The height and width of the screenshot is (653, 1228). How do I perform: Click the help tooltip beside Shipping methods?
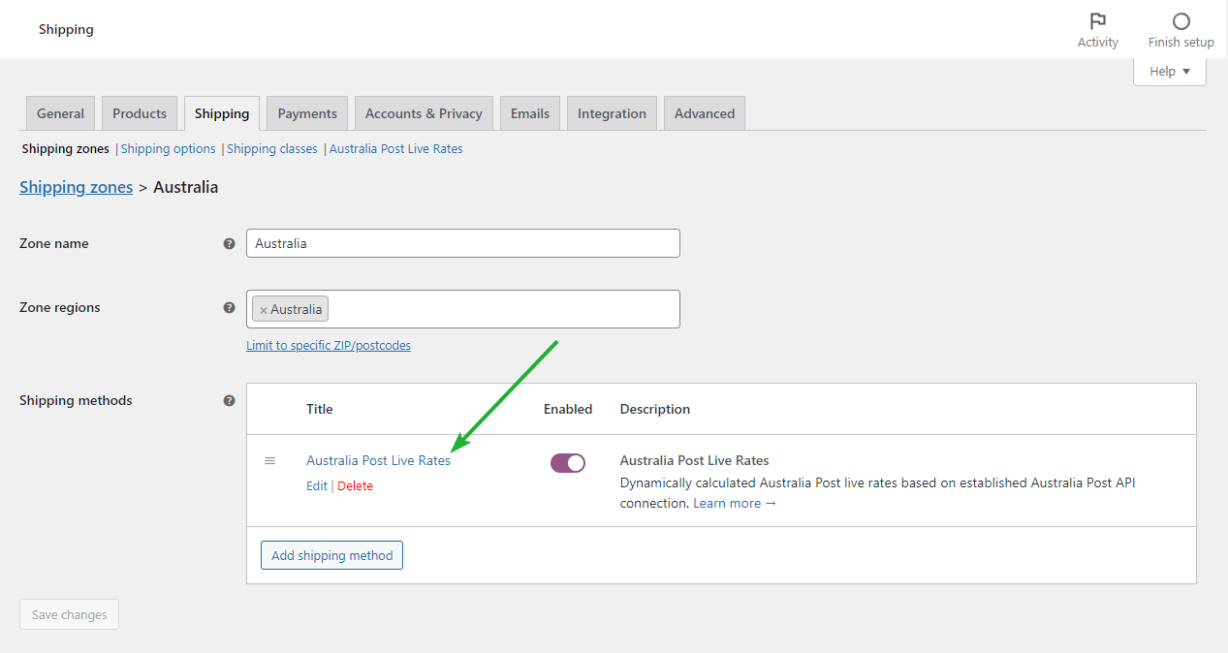coord(229,400)
